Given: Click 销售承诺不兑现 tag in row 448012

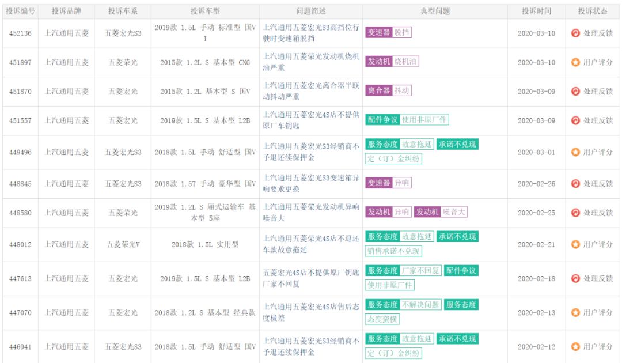Looking at the screenshot, I should pos(393,251).
